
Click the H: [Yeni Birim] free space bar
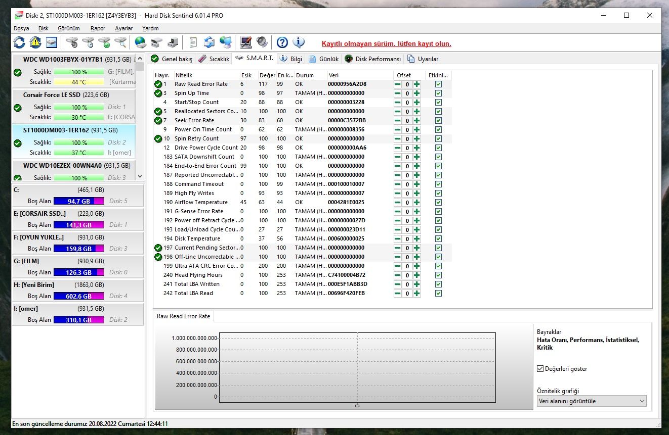(78, 296)
